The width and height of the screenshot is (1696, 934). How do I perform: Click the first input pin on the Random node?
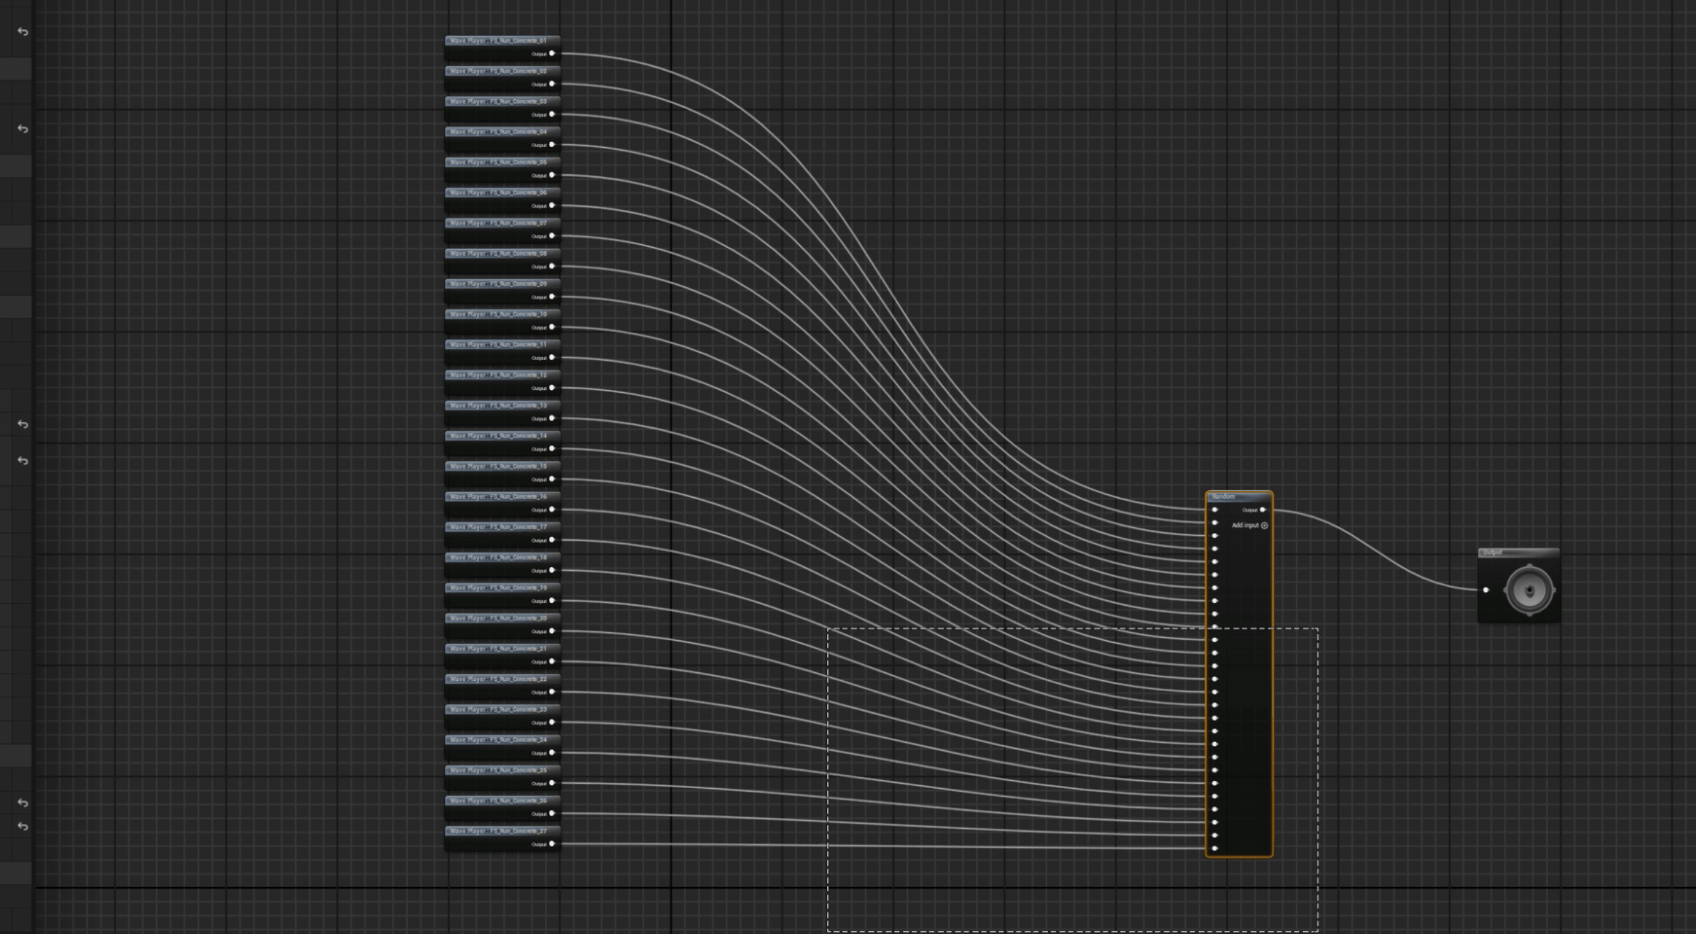(1215, 510)
